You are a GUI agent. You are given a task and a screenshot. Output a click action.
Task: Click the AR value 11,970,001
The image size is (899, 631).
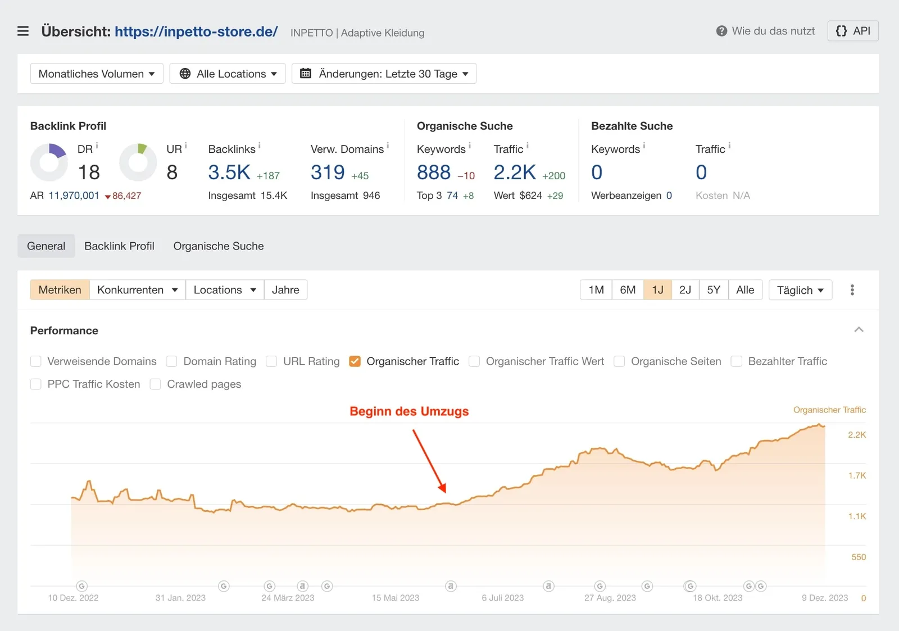(x=74, y=196)
